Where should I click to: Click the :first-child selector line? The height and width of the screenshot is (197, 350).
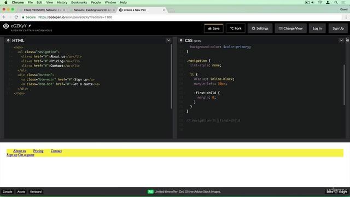click(207, 92)
